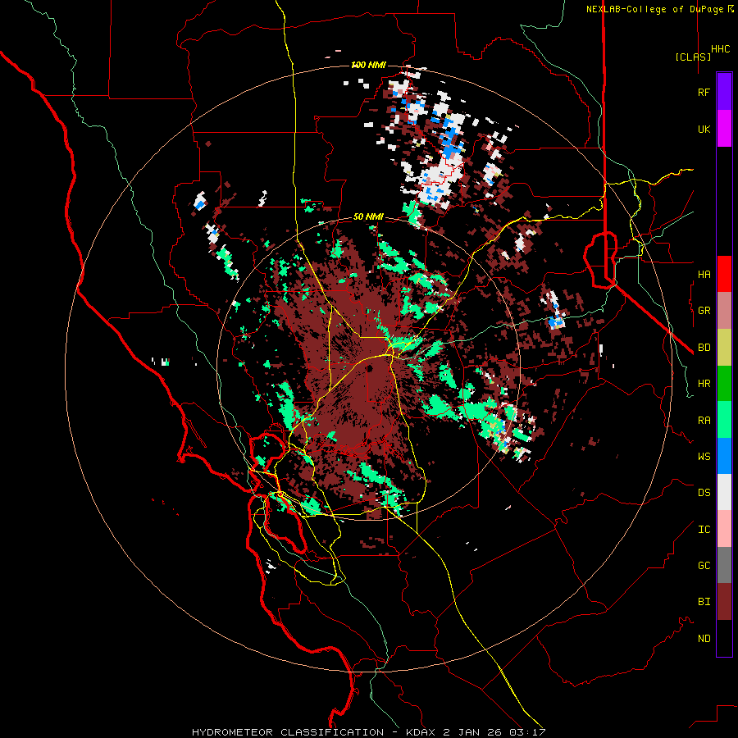This screenshot has width=738, height=738.
Task: Click the DS legend label
Action: (704, 492)
